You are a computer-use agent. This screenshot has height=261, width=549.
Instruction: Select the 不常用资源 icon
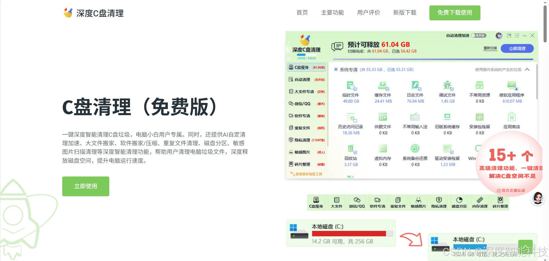pos(480,85)
